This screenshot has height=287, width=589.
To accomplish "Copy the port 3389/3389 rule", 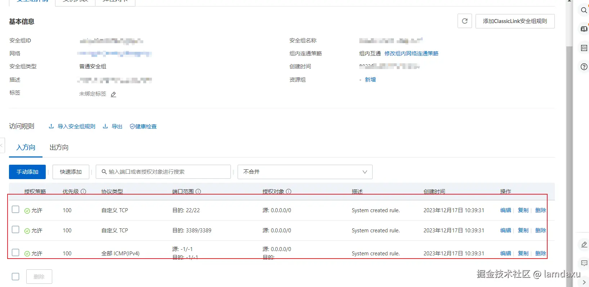I will coord(523,230).
